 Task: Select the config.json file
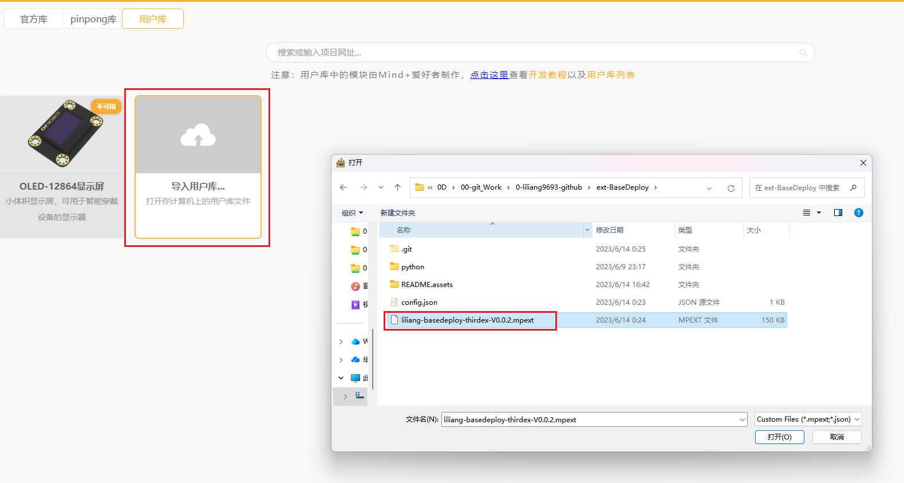(413, 303)
